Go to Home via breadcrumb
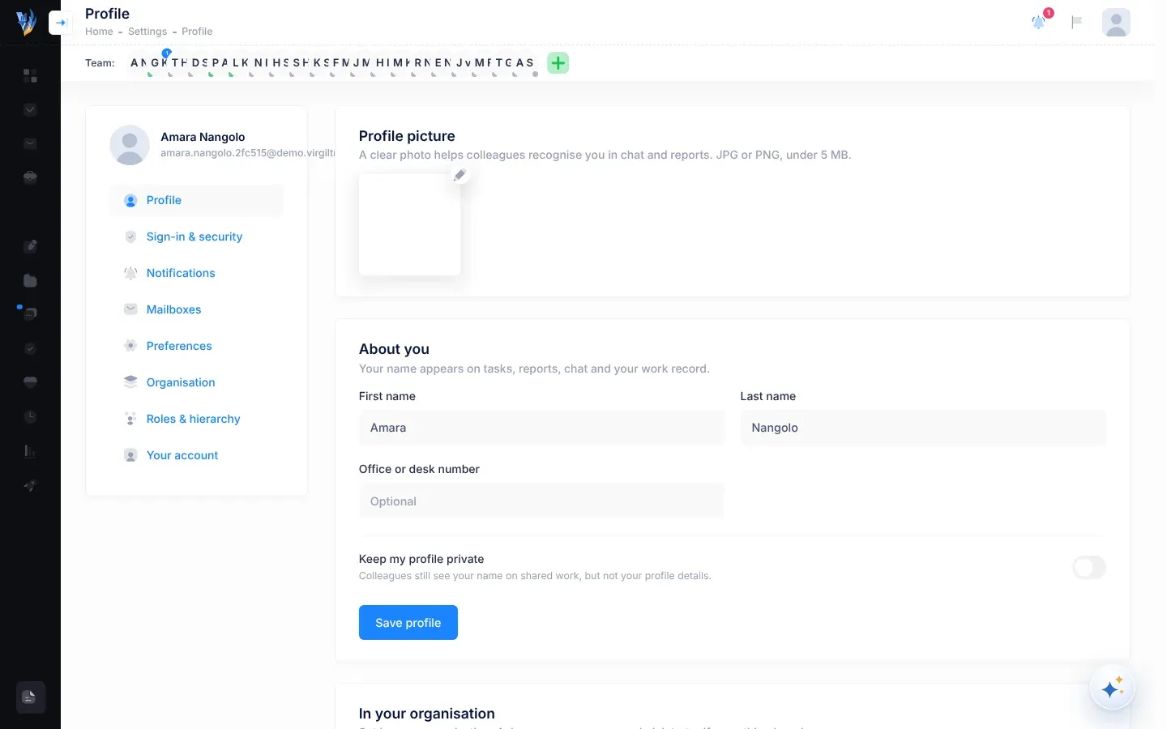Image resolution: width=1167 pixels, height=729 pixels. pos(99,32)
